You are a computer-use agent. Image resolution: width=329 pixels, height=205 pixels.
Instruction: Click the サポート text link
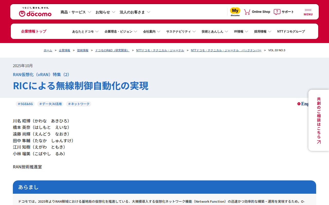(288, 12)
